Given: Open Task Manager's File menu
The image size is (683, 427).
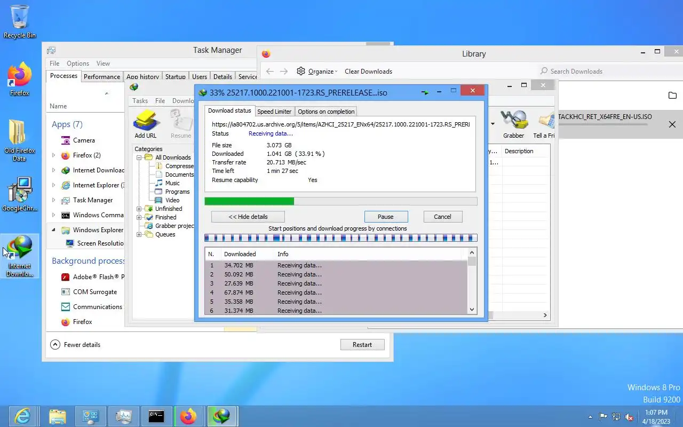Looking at the screenshot, I should pos(54,63).
